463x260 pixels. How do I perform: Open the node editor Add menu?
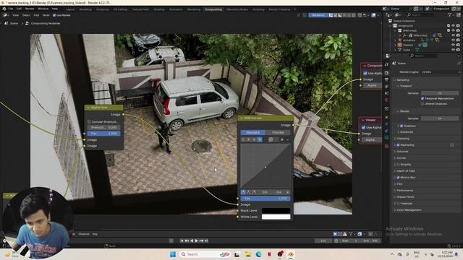[x=36, y=15]
